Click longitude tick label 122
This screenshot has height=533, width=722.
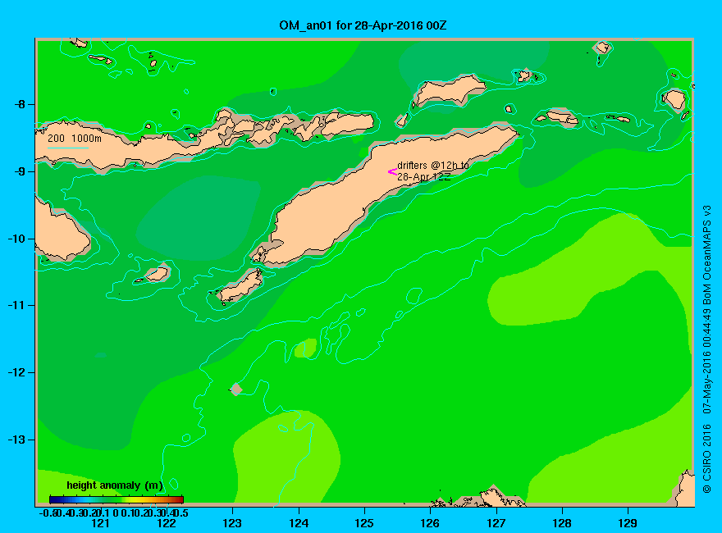click(x=167, y=523)
